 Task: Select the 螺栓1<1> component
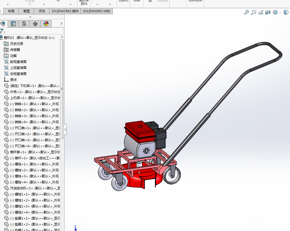point(32,194)
